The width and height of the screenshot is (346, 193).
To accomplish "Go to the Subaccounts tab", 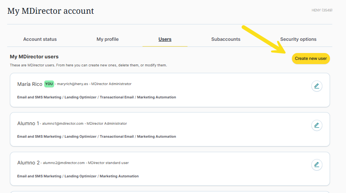I will (x=226, y=39).
